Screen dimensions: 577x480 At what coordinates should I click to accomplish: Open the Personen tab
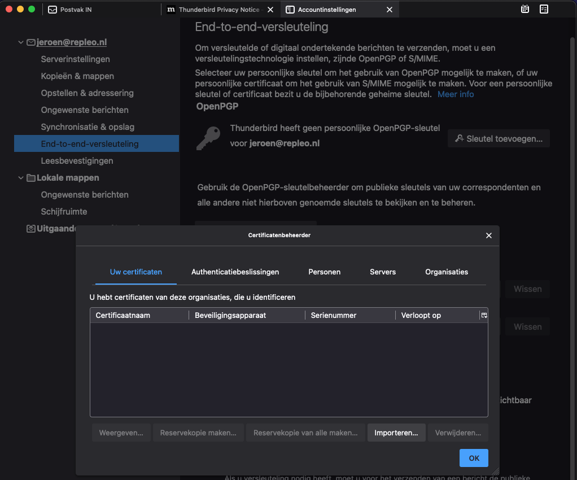[x=324, y=272]
